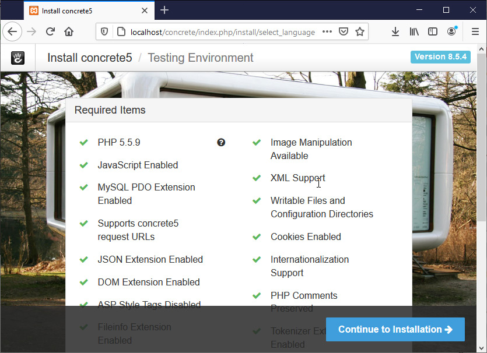
Task: Click the vertical page scrollbar
Action: (481, 175)
